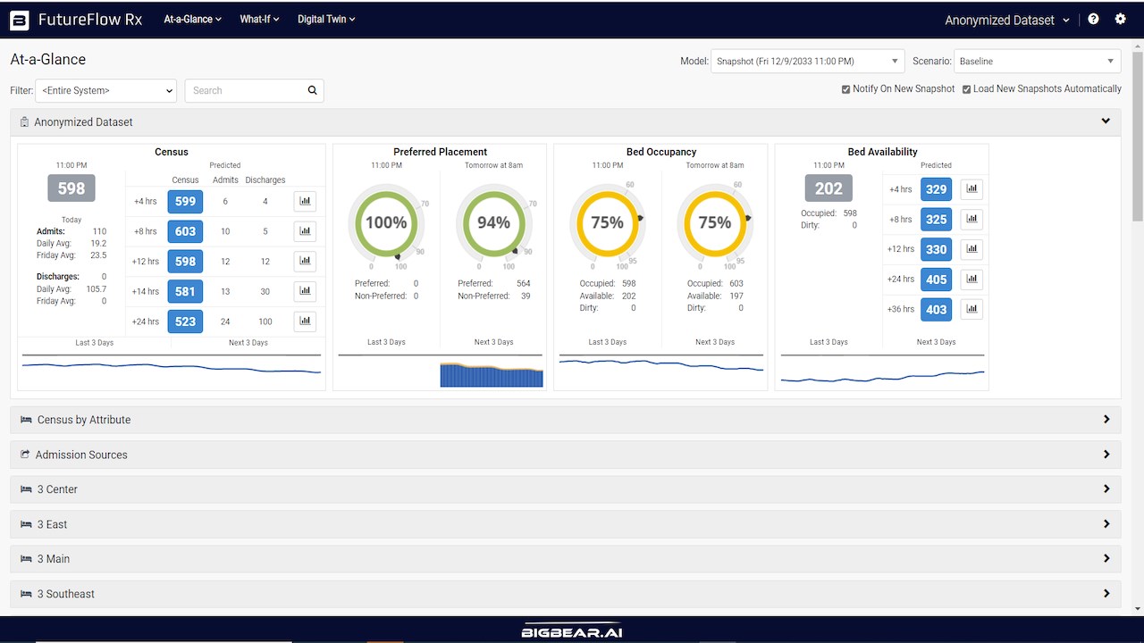The image size is (1144, 643).
Task: Open the Entire System filter dropdown
Action: [x=106, y=90]
